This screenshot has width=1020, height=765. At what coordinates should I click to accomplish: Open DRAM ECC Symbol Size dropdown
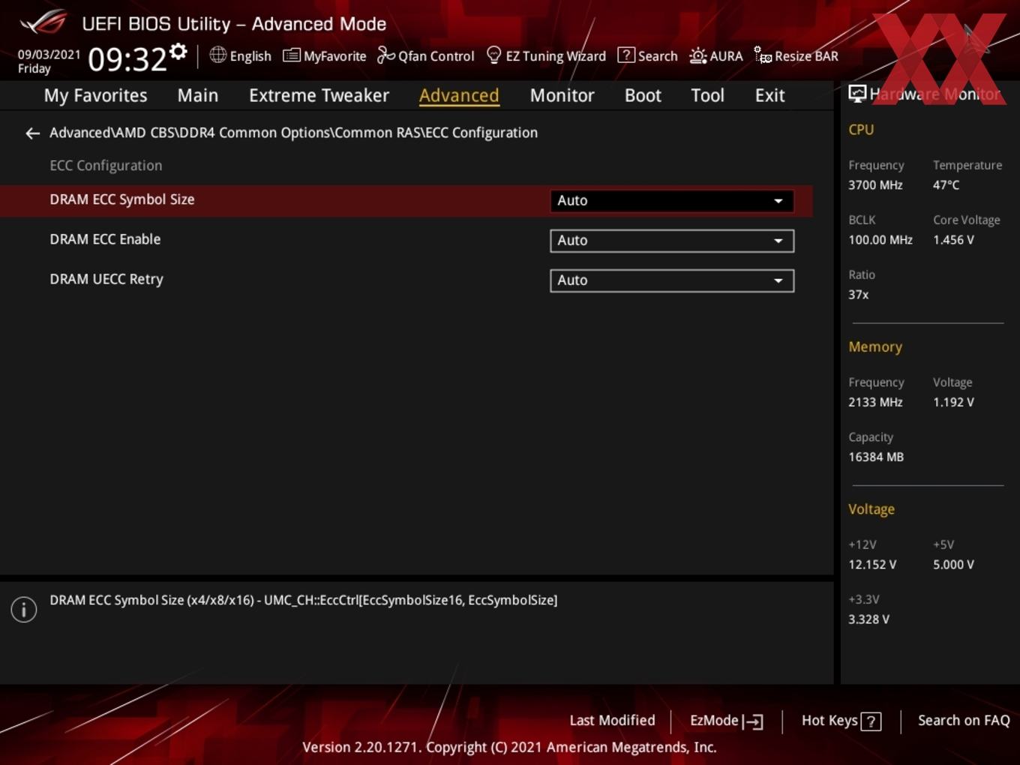(x=672, y=201)
